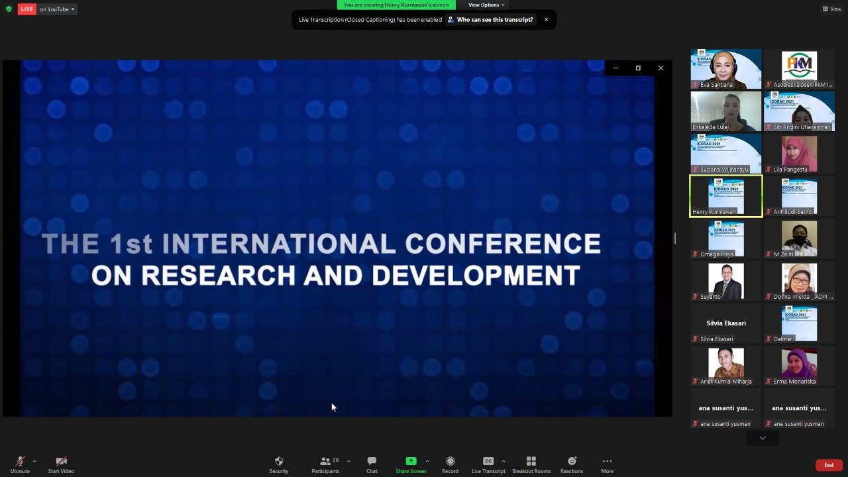Open the View Options menu
The width and height of the screenshot is (848, 477).
486,5
